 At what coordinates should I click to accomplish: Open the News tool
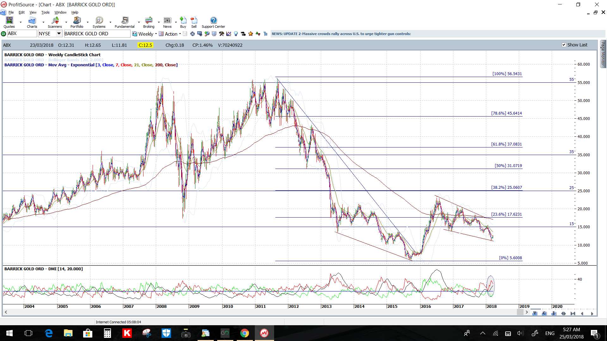167,22
